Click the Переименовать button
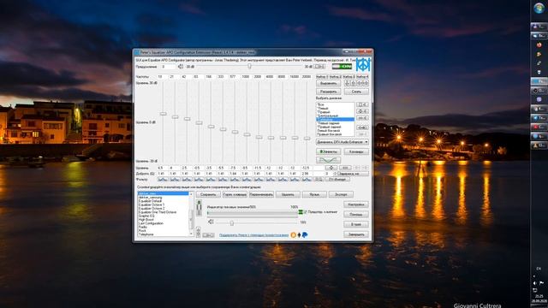Image resolution: width=548 pixels, height=308 pixels. pyautogui.click(x=261, y=194)
